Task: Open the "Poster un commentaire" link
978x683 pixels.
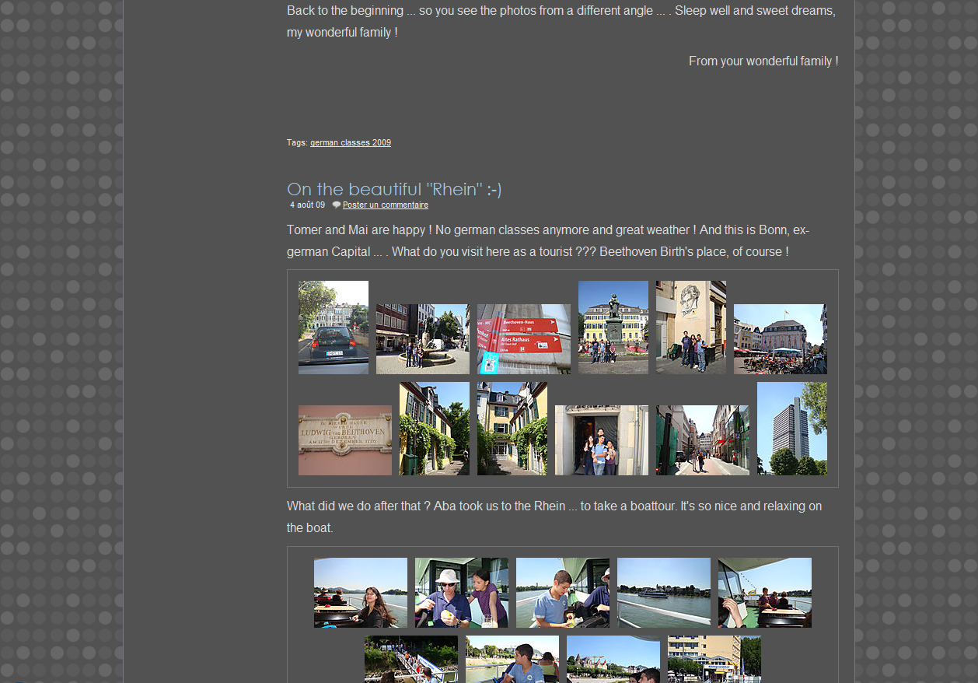Action: click(385, 205)
